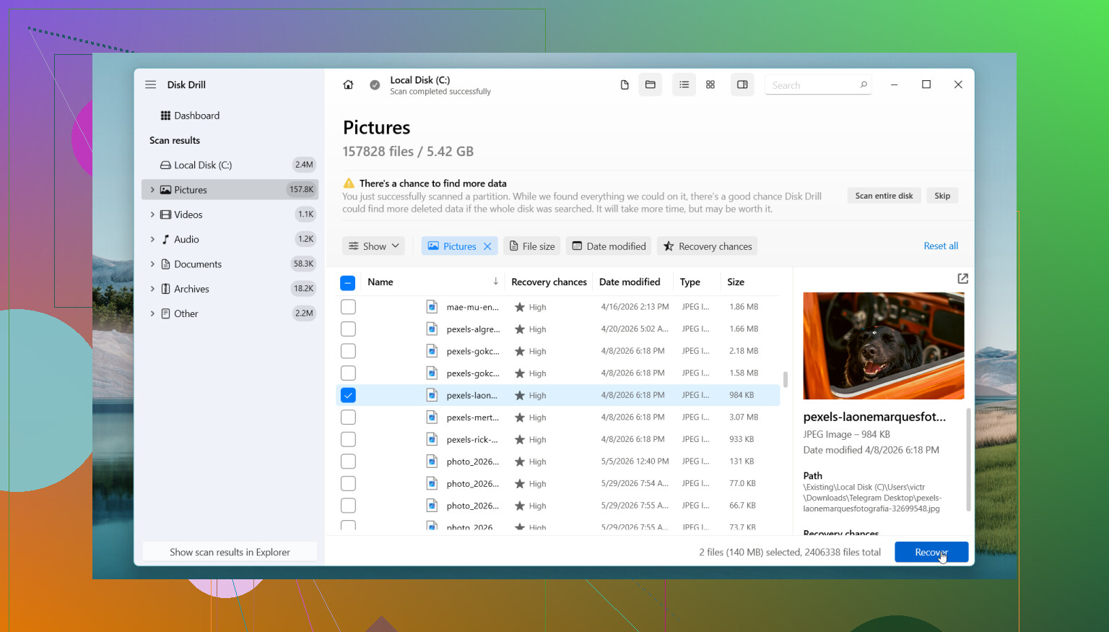The height and width of the screenshot is (632, 1109).
Task: Select the Pictures category in sidebar
Action: 230,189
